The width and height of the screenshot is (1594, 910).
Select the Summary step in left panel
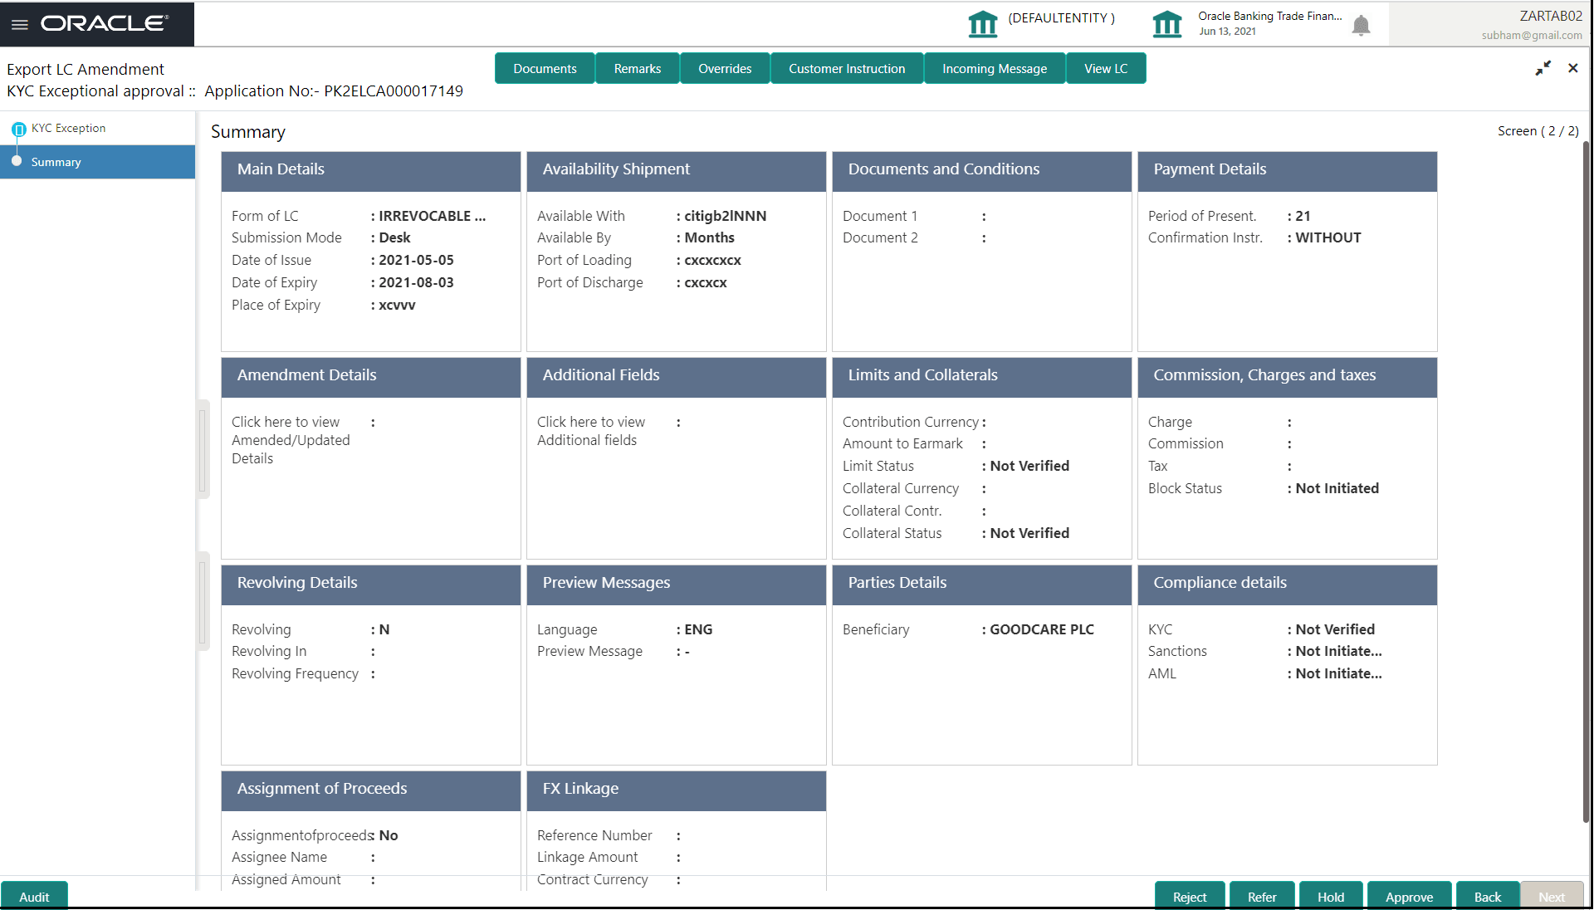56,162
